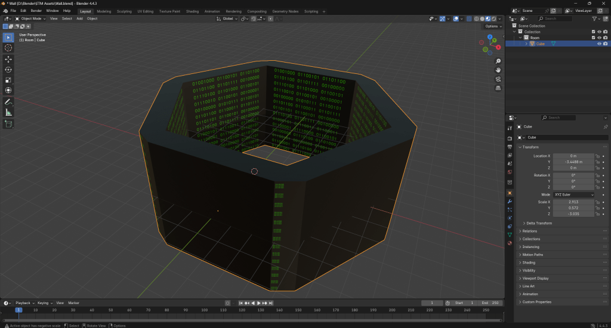Choose the Add Cube tool
Screen dimensions: 611x328
pos(8,124)
